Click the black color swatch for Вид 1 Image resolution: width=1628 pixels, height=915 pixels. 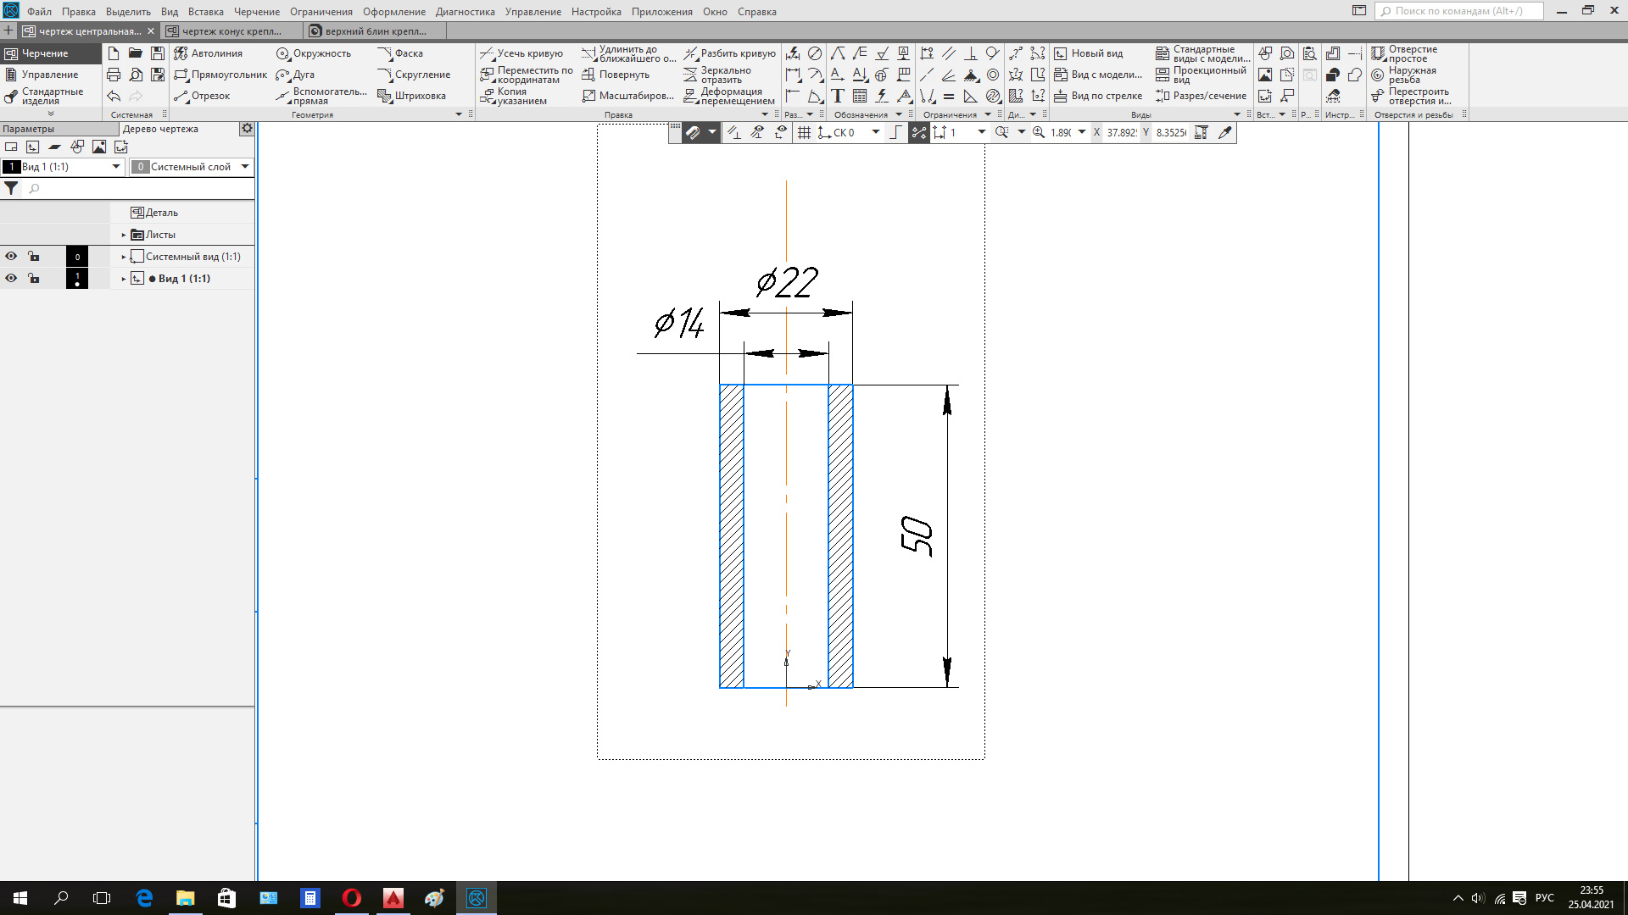tap(77, 278)
